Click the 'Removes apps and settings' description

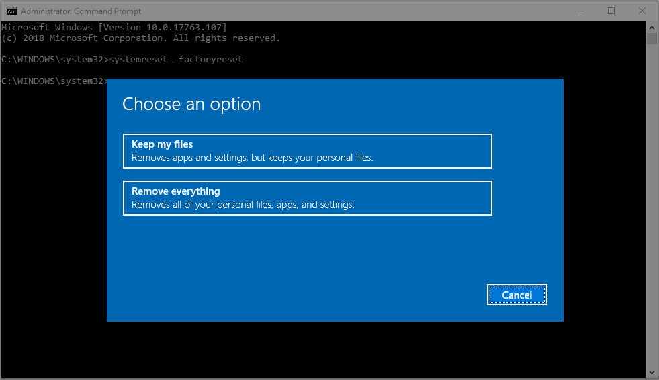252,158
